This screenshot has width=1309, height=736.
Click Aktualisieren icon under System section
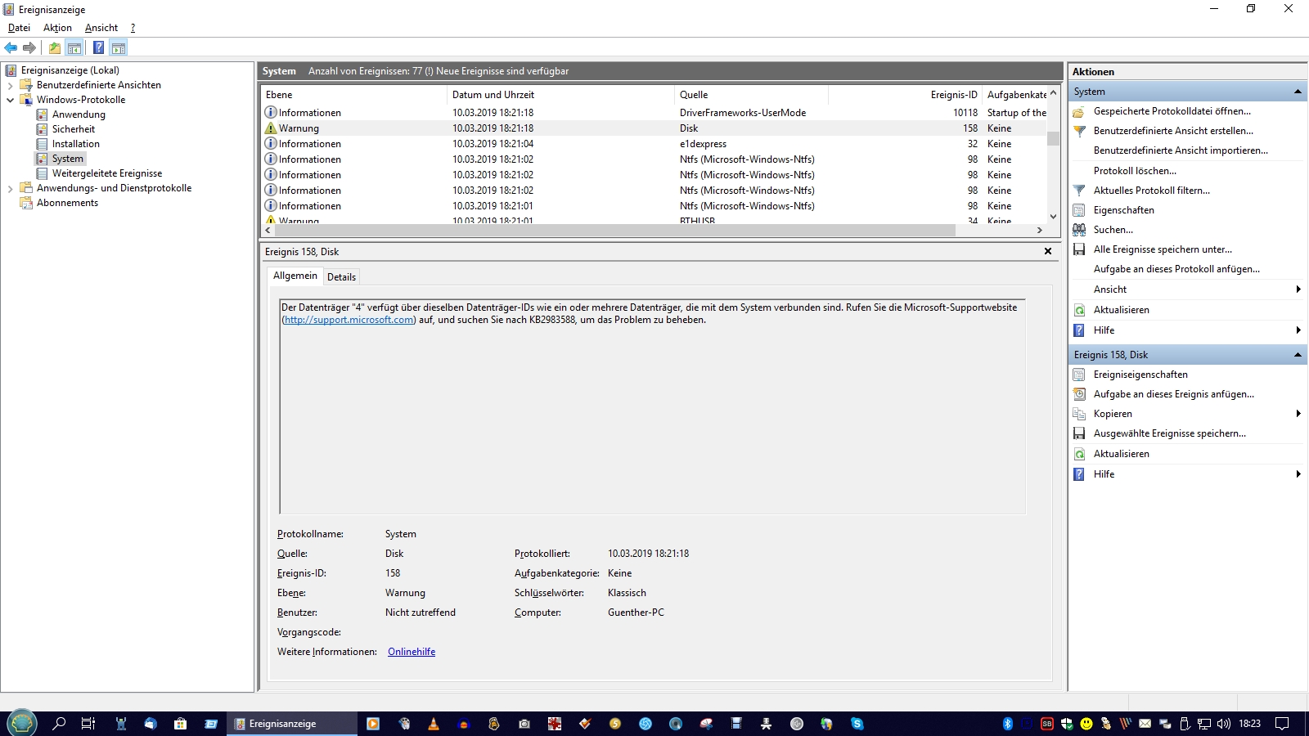1079,310
